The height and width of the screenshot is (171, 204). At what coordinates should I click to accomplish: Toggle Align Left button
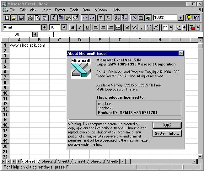pos(96,28)
